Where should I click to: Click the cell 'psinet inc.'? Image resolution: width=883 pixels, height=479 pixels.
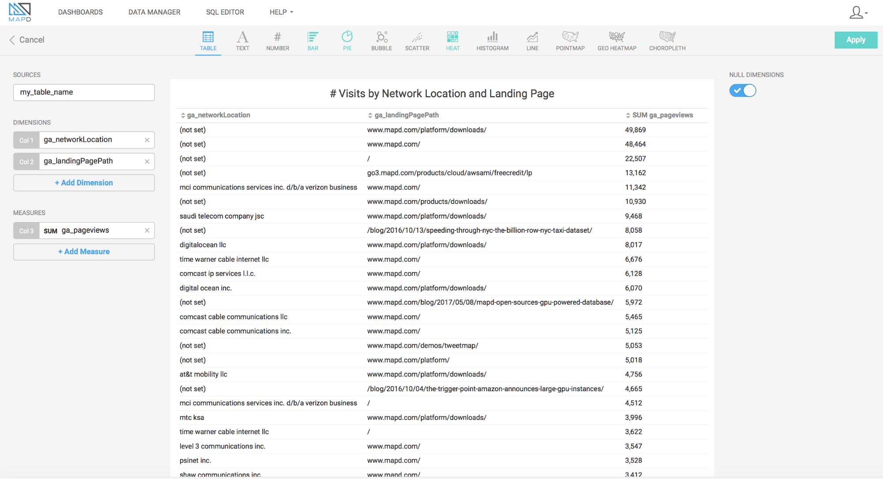click(195, 460)
